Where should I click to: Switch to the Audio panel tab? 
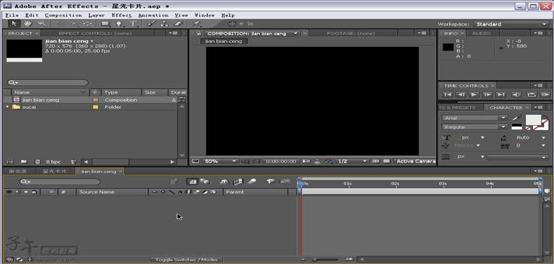pos(481,33)
